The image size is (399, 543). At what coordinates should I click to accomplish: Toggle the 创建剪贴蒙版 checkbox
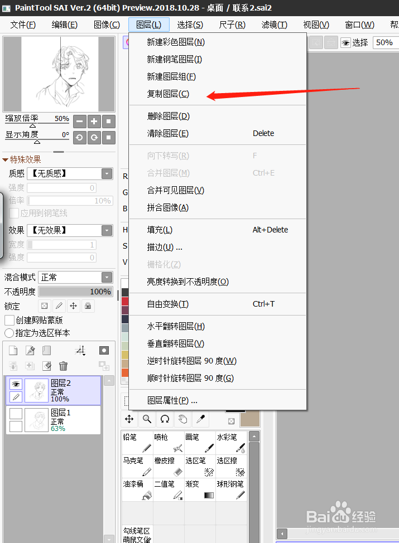[9, 320]
